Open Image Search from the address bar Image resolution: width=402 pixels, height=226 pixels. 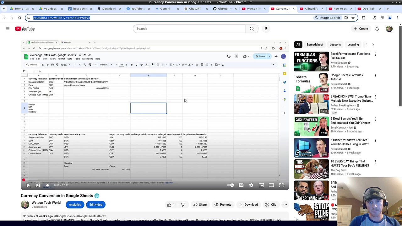click(327, 18)
